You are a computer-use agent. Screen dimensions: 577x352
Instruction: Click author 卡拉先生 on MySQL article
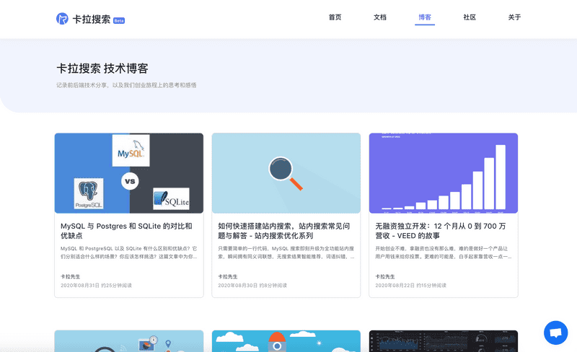[70, 276]
